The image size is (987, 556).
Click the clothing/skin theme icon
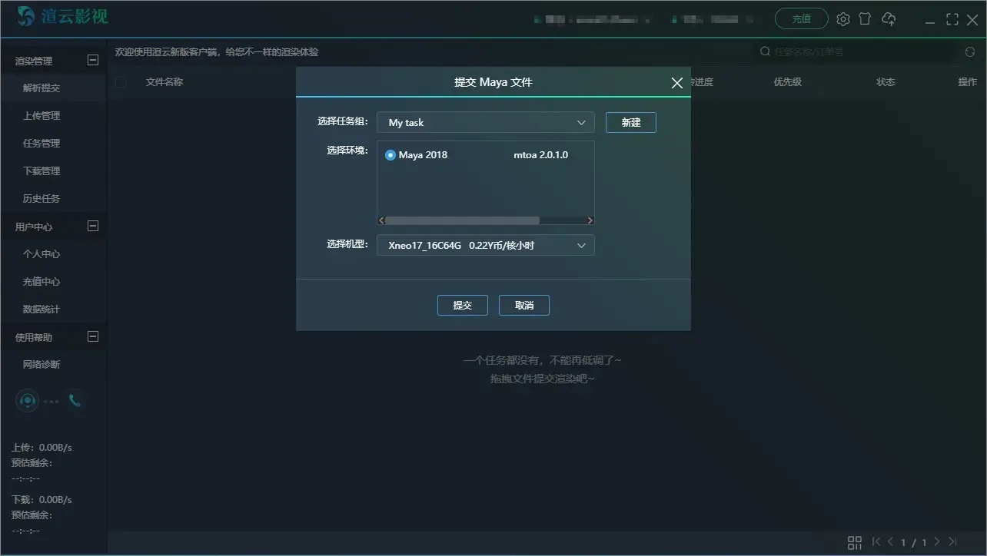point(866,18)
